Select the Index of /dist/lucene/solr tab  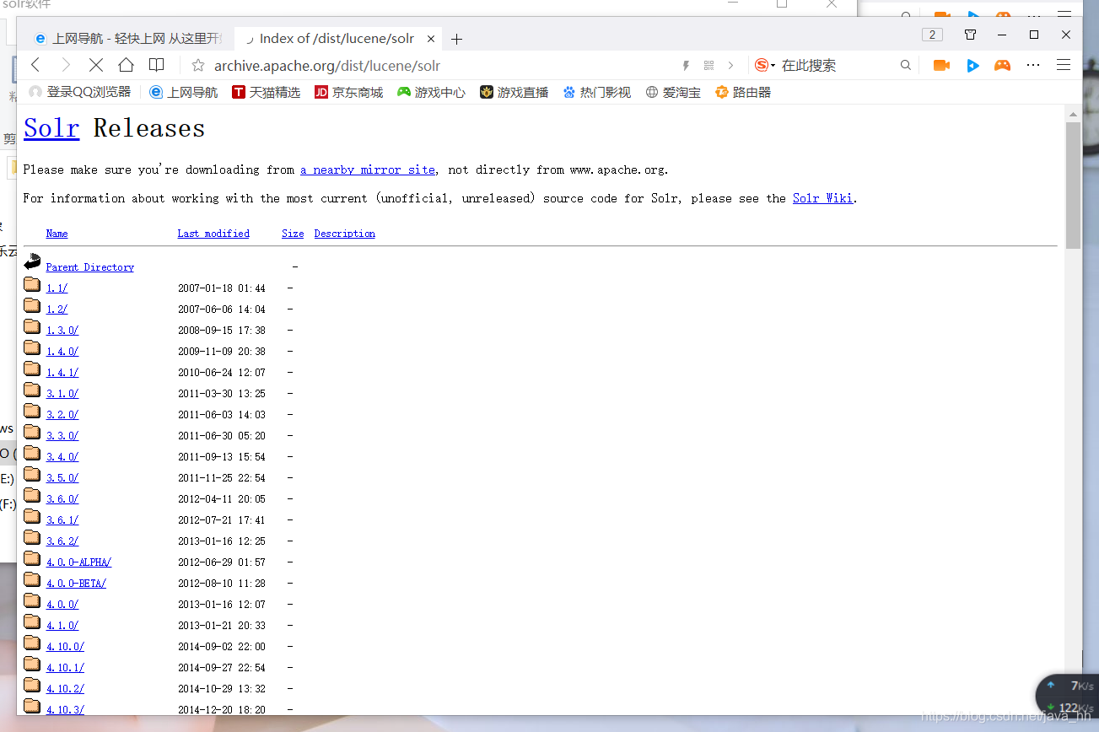(337, 39)
